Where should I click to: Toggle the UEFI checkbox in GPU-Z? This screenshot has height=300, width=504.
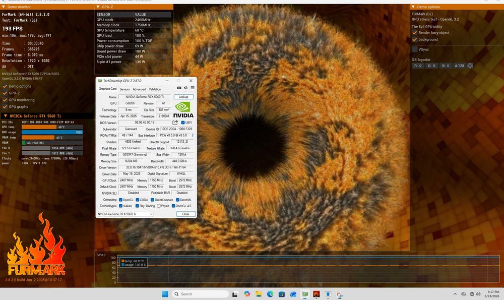point(182,123)
